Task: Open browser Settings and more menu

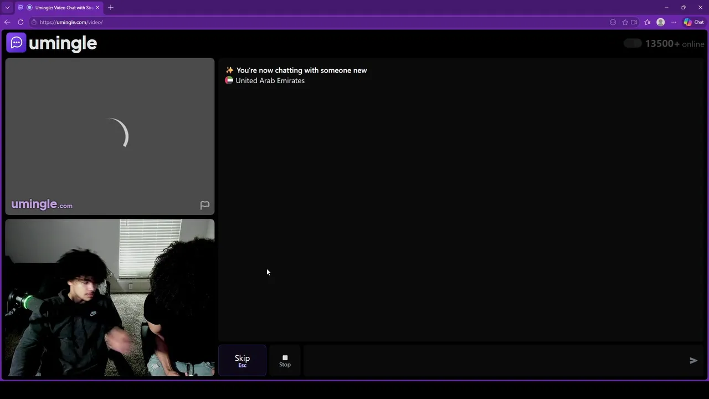Action: tap(674, 22)
